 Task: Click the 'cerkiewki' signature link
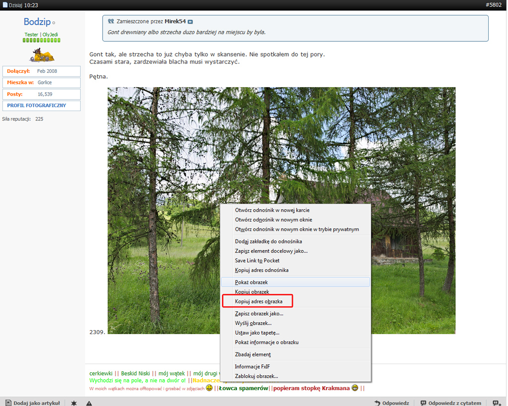click(101, 373)
